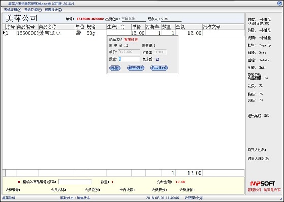Screen dimensions: 284x202
Task: Click the 系统状态：销售状态 status bar entry
Action: [75, 198]
